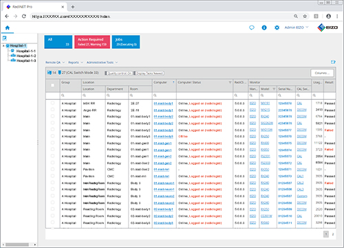Open the Admin EIZO user dropdown

click(297, 27)
